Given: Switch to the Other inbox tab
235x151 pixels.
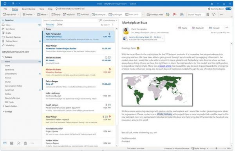Looking at the screenshot, I should point(60,24).
